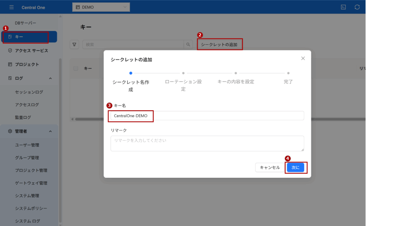Close the シークレットの追加 dialog with X
402x226 pixels.
coord(303,58)
